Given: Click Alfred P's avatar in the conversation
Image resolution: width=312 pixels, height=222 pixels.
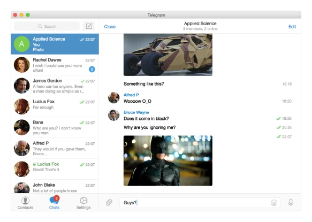Looking at the screenshot, I should point(113,98).
